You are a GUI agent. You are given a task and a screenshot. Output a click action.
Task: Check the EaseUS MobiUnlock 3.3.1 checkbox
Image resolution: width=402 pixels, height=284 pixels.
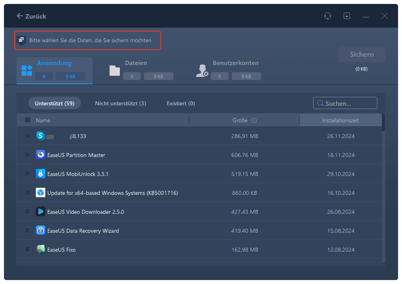tap(28, 174)
